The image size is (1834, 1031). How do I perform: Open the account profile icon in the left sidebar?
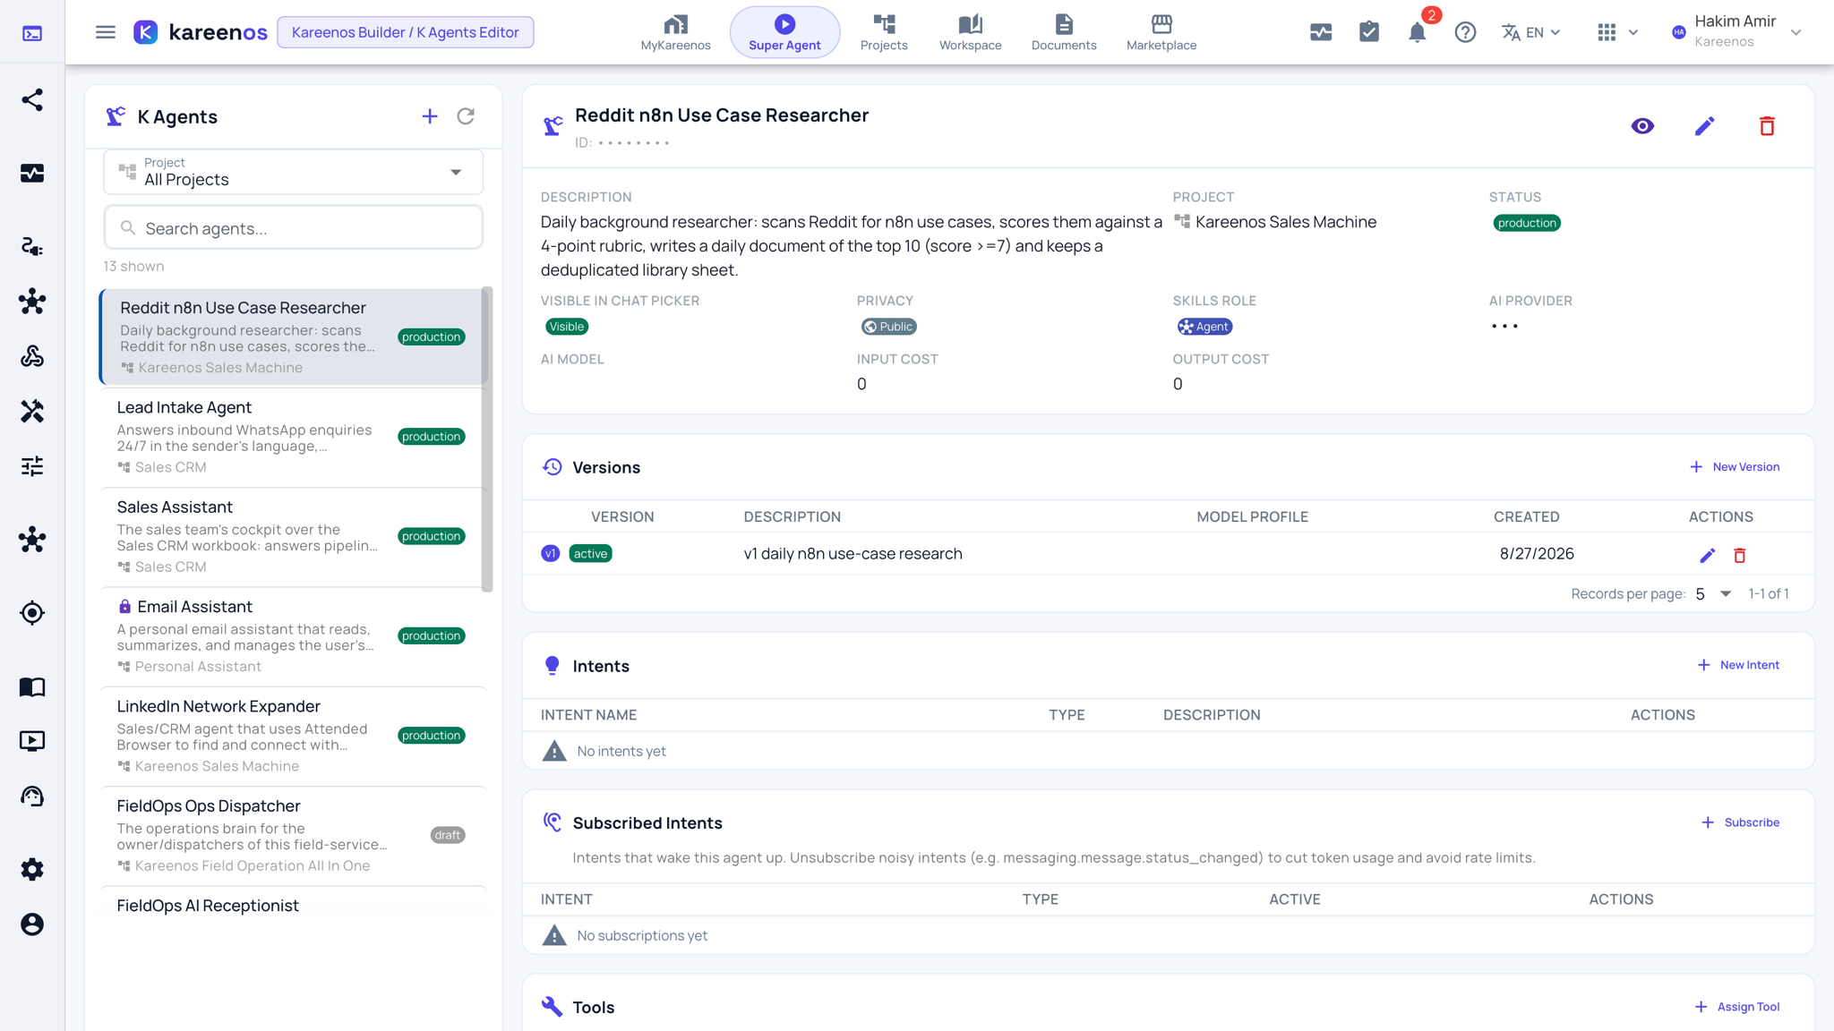tap(32, 924)
